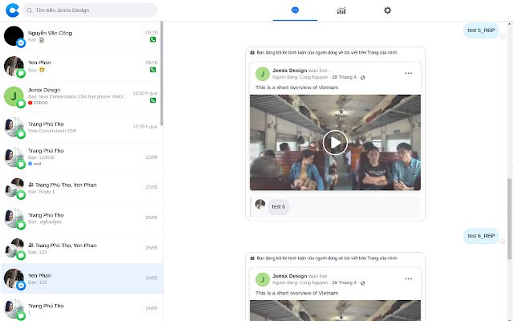
Task: Click phone icon on Yen Phan 09:26 row
Action: click(x=153, y=70)
